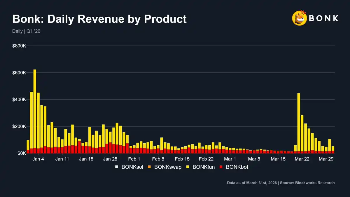Click the white BONKsol legend square
The height and width of the screenshot is (197, 350).
(117, 167)
